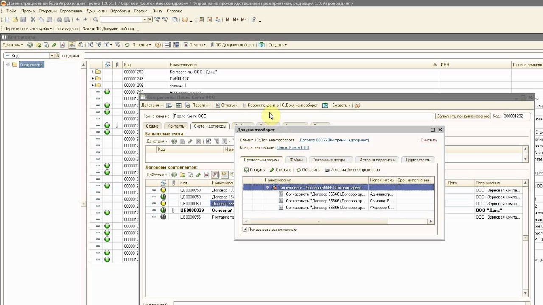The height and width of the screenshot is (305, 543).
Task: Open the Calendar icon in main toolbar
Action: (210, 19)
